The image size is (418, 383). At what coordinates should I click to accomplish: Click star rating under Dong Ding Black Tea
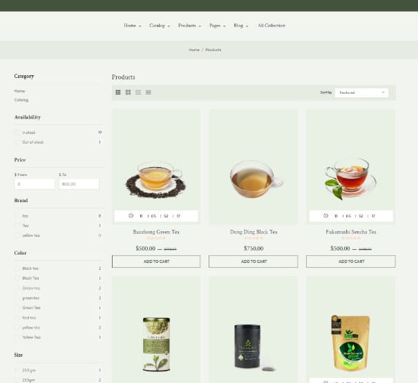click(x=254, y=239)
